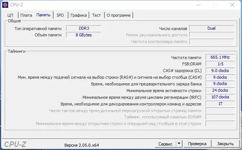Minimize the CPU-Z window
Screen dimensions: 242x150
click(199, 5)
